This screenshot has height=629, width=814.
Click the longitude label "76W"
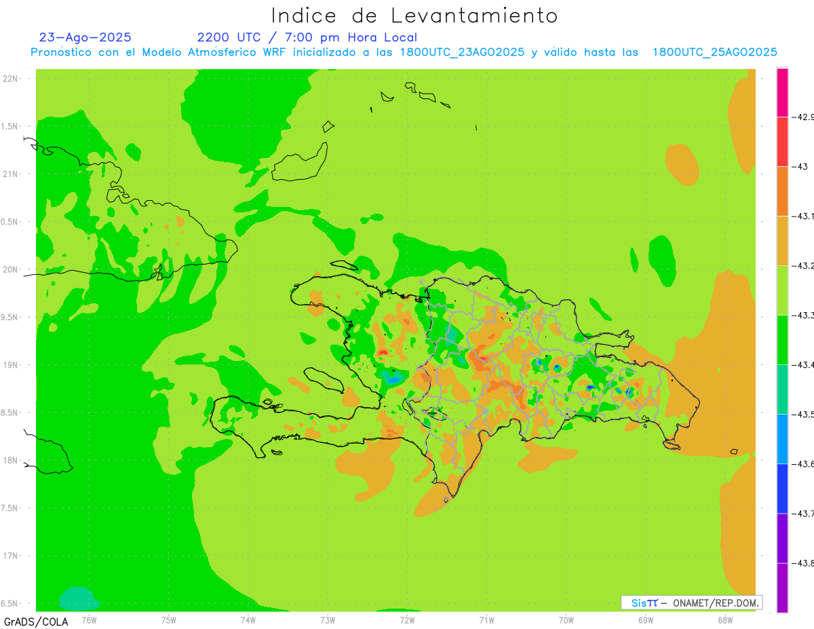89,619
